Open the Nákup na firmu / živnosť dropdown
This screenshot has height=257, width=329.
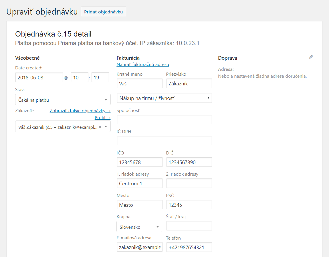(164, 98)
